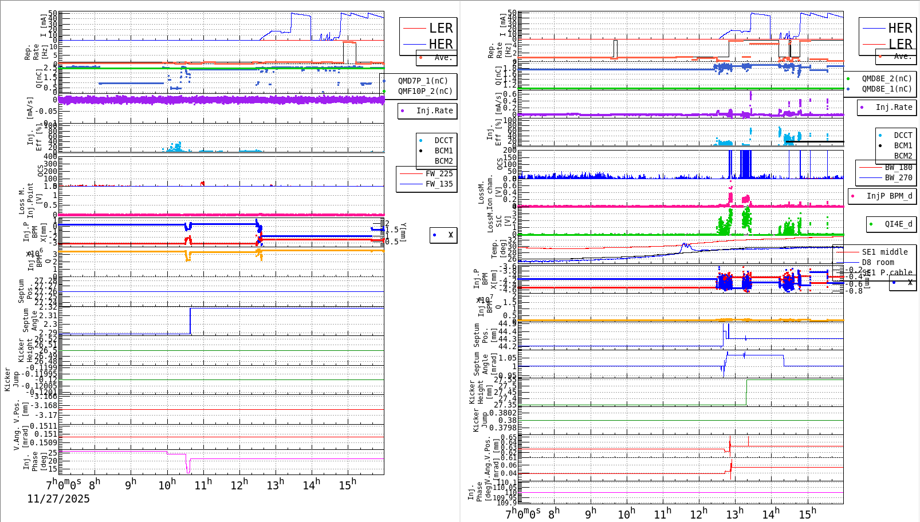Select the blue X marker legend on the left plot
920x522 pixels.
[x=434, y=234]
